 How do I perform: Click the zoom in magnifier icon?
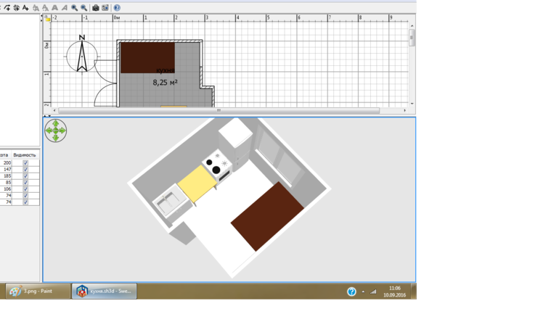pos(74,8)
